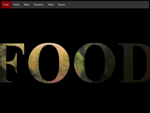The height and width of the screenshot is (113, 150).
Task: Go to the Meat section
Action: (x=27, y=5)
